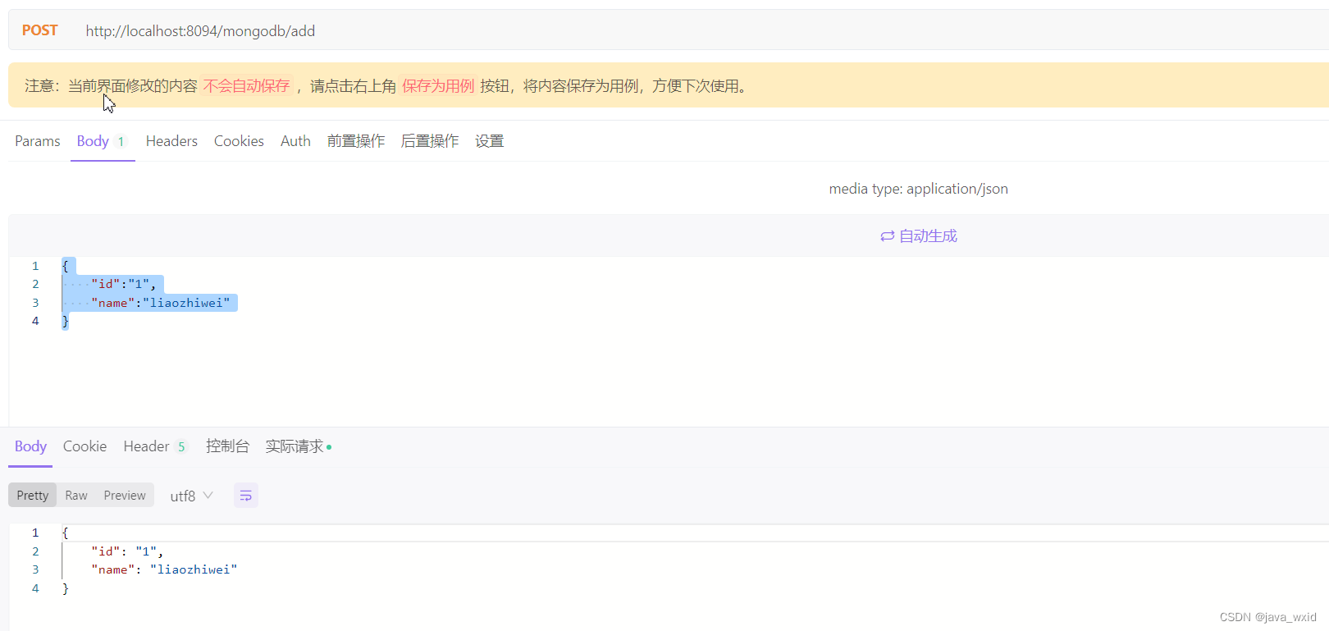The height and width of the screenshot is (631, 1329).
Task: Open the request Cookies tab
Action: pos(239,141)
